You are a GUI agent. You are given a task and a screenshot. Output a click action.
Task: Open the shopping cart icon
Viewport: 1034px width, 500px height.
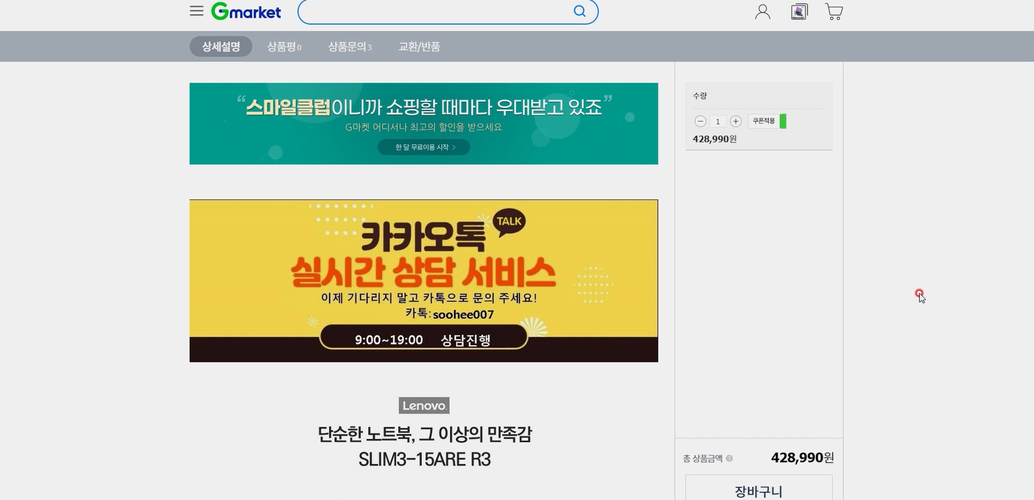point(834,12)
